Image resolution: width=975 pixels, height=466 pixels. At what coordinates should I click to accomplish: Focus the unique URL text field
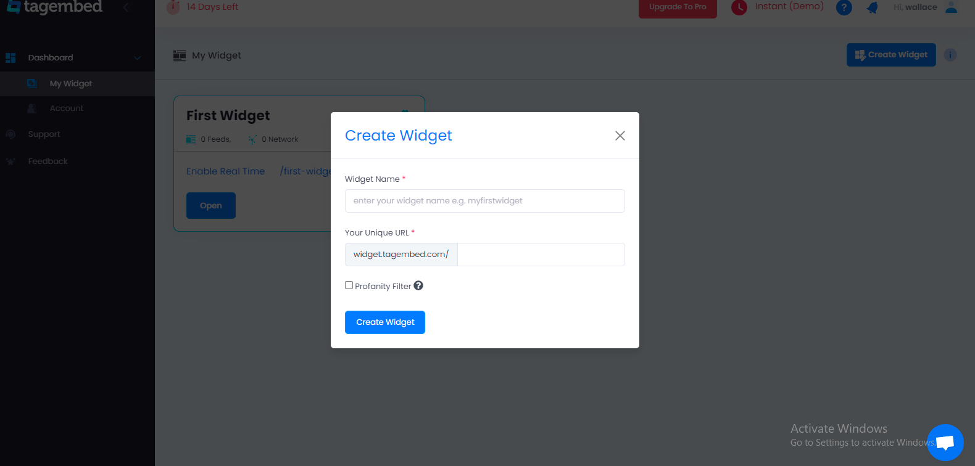[541, 255]
